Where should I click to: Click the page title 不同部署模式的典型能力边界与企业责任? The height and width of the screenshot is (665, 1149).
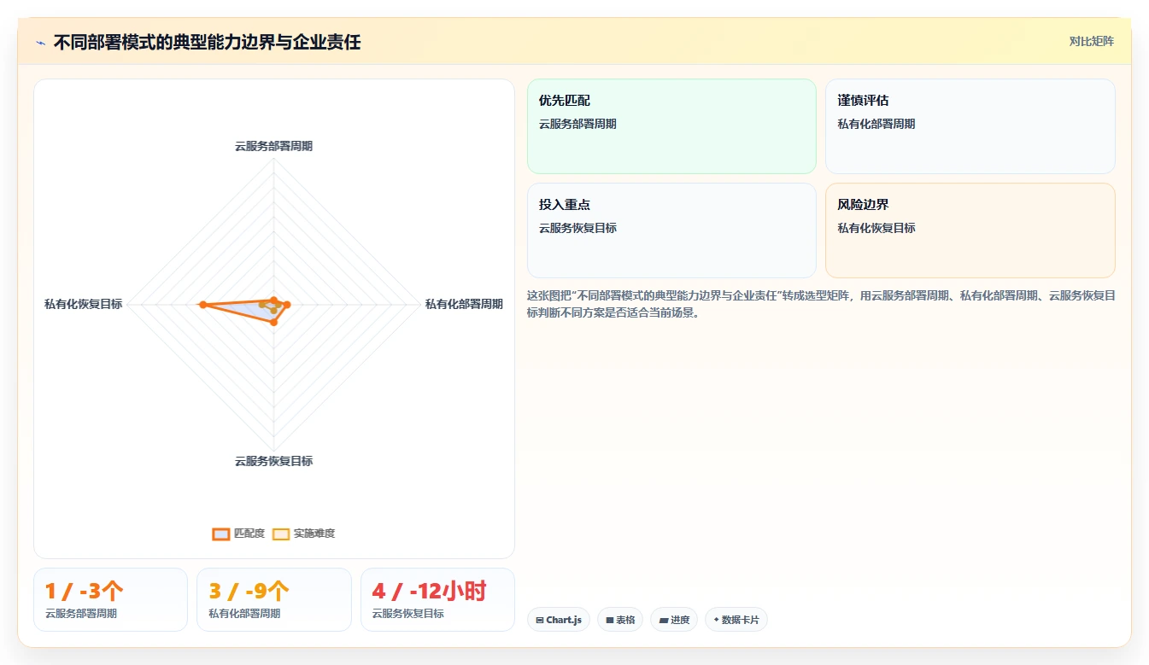[207, 42]
